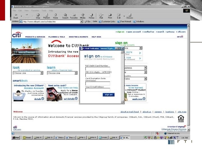
Task: Expand the Mail toolbar dropdown arrow
Action: [103, 15]
